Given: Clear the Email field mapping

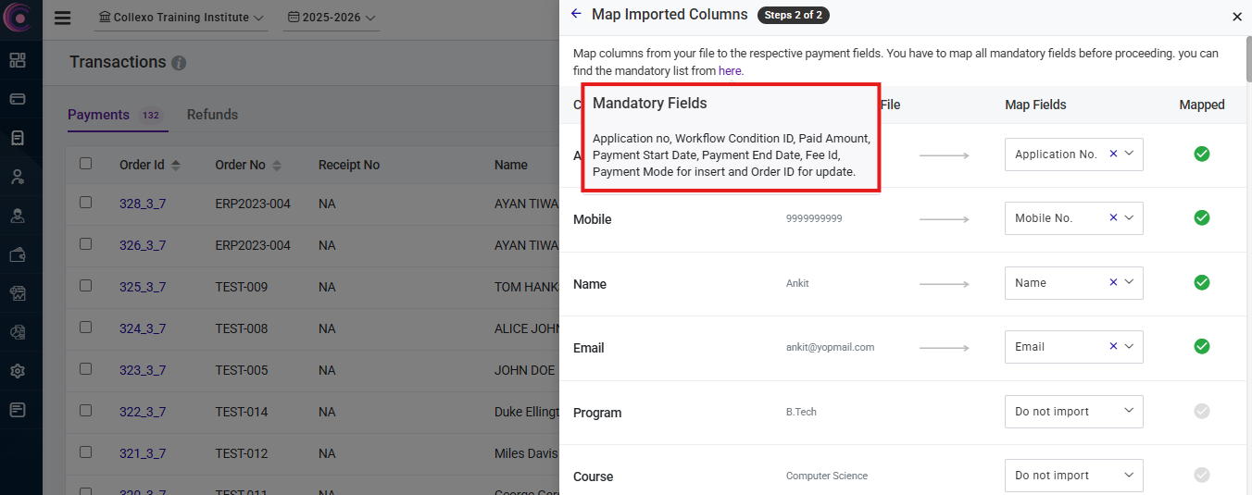Looking at the screenshot, I should click(x=1113, y=347).
